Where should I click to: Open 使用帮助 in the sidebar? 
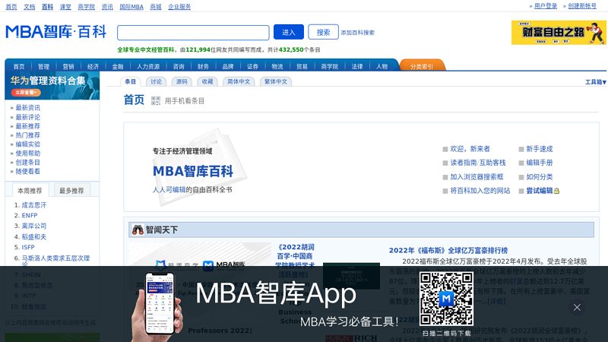28,154
